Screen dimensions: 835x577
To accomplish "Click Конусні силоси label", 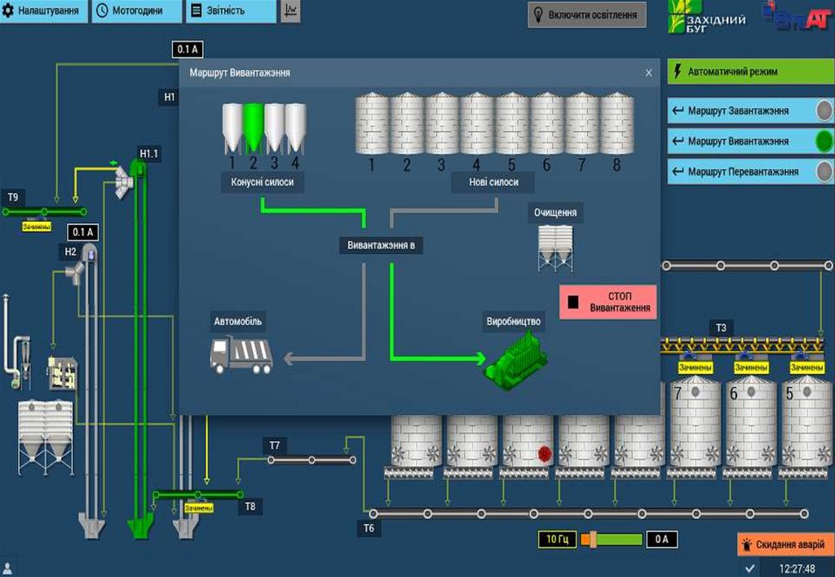I will [262, 182].
